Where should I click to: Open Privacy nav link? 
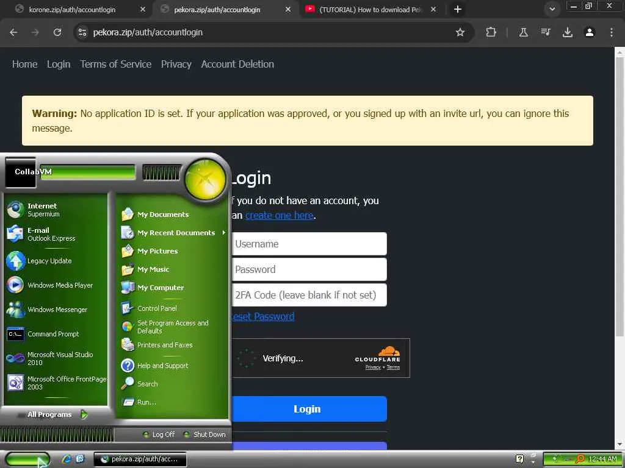point(176,64)
